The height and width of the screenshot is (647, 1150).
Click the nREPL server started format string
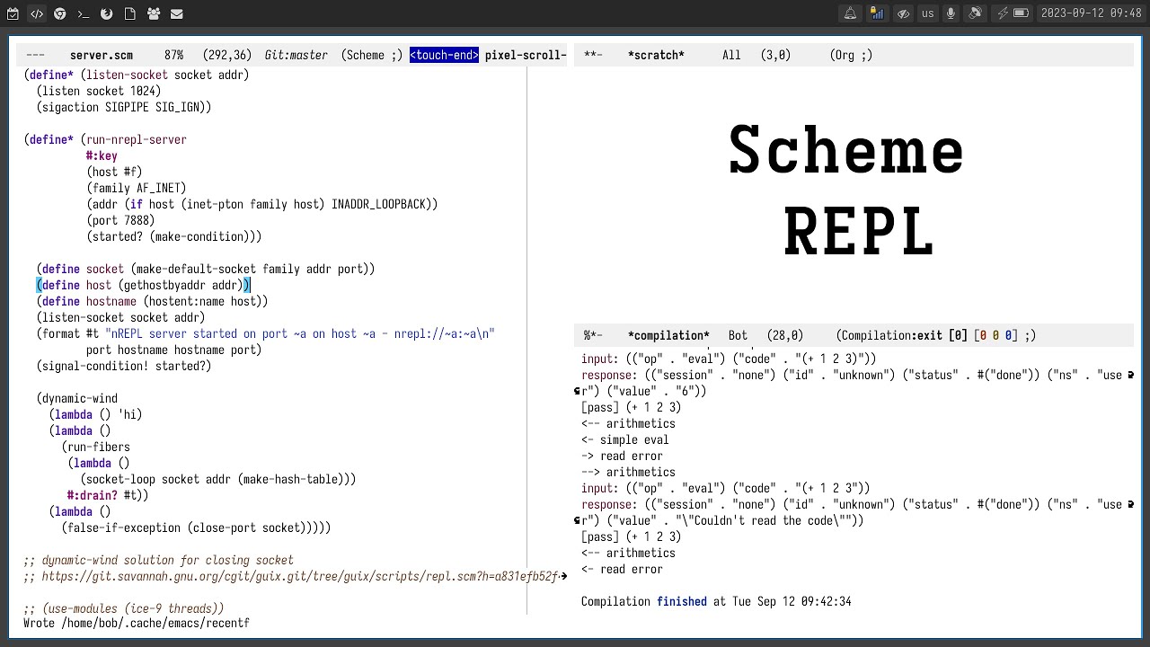click(300, 334)
